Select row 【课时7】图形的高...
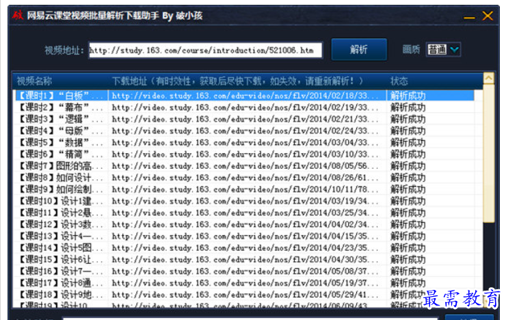The image size is (506, 320). click(x=244, y=166)
